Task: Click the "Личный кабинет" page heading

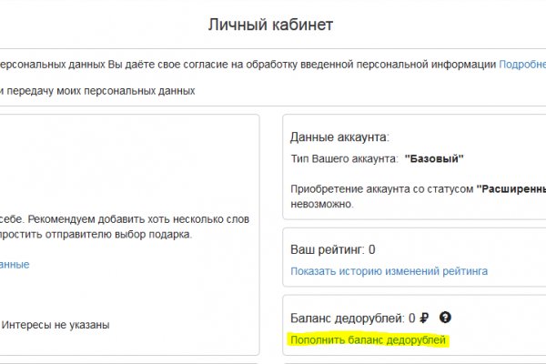Action: (x=271, y=25)
